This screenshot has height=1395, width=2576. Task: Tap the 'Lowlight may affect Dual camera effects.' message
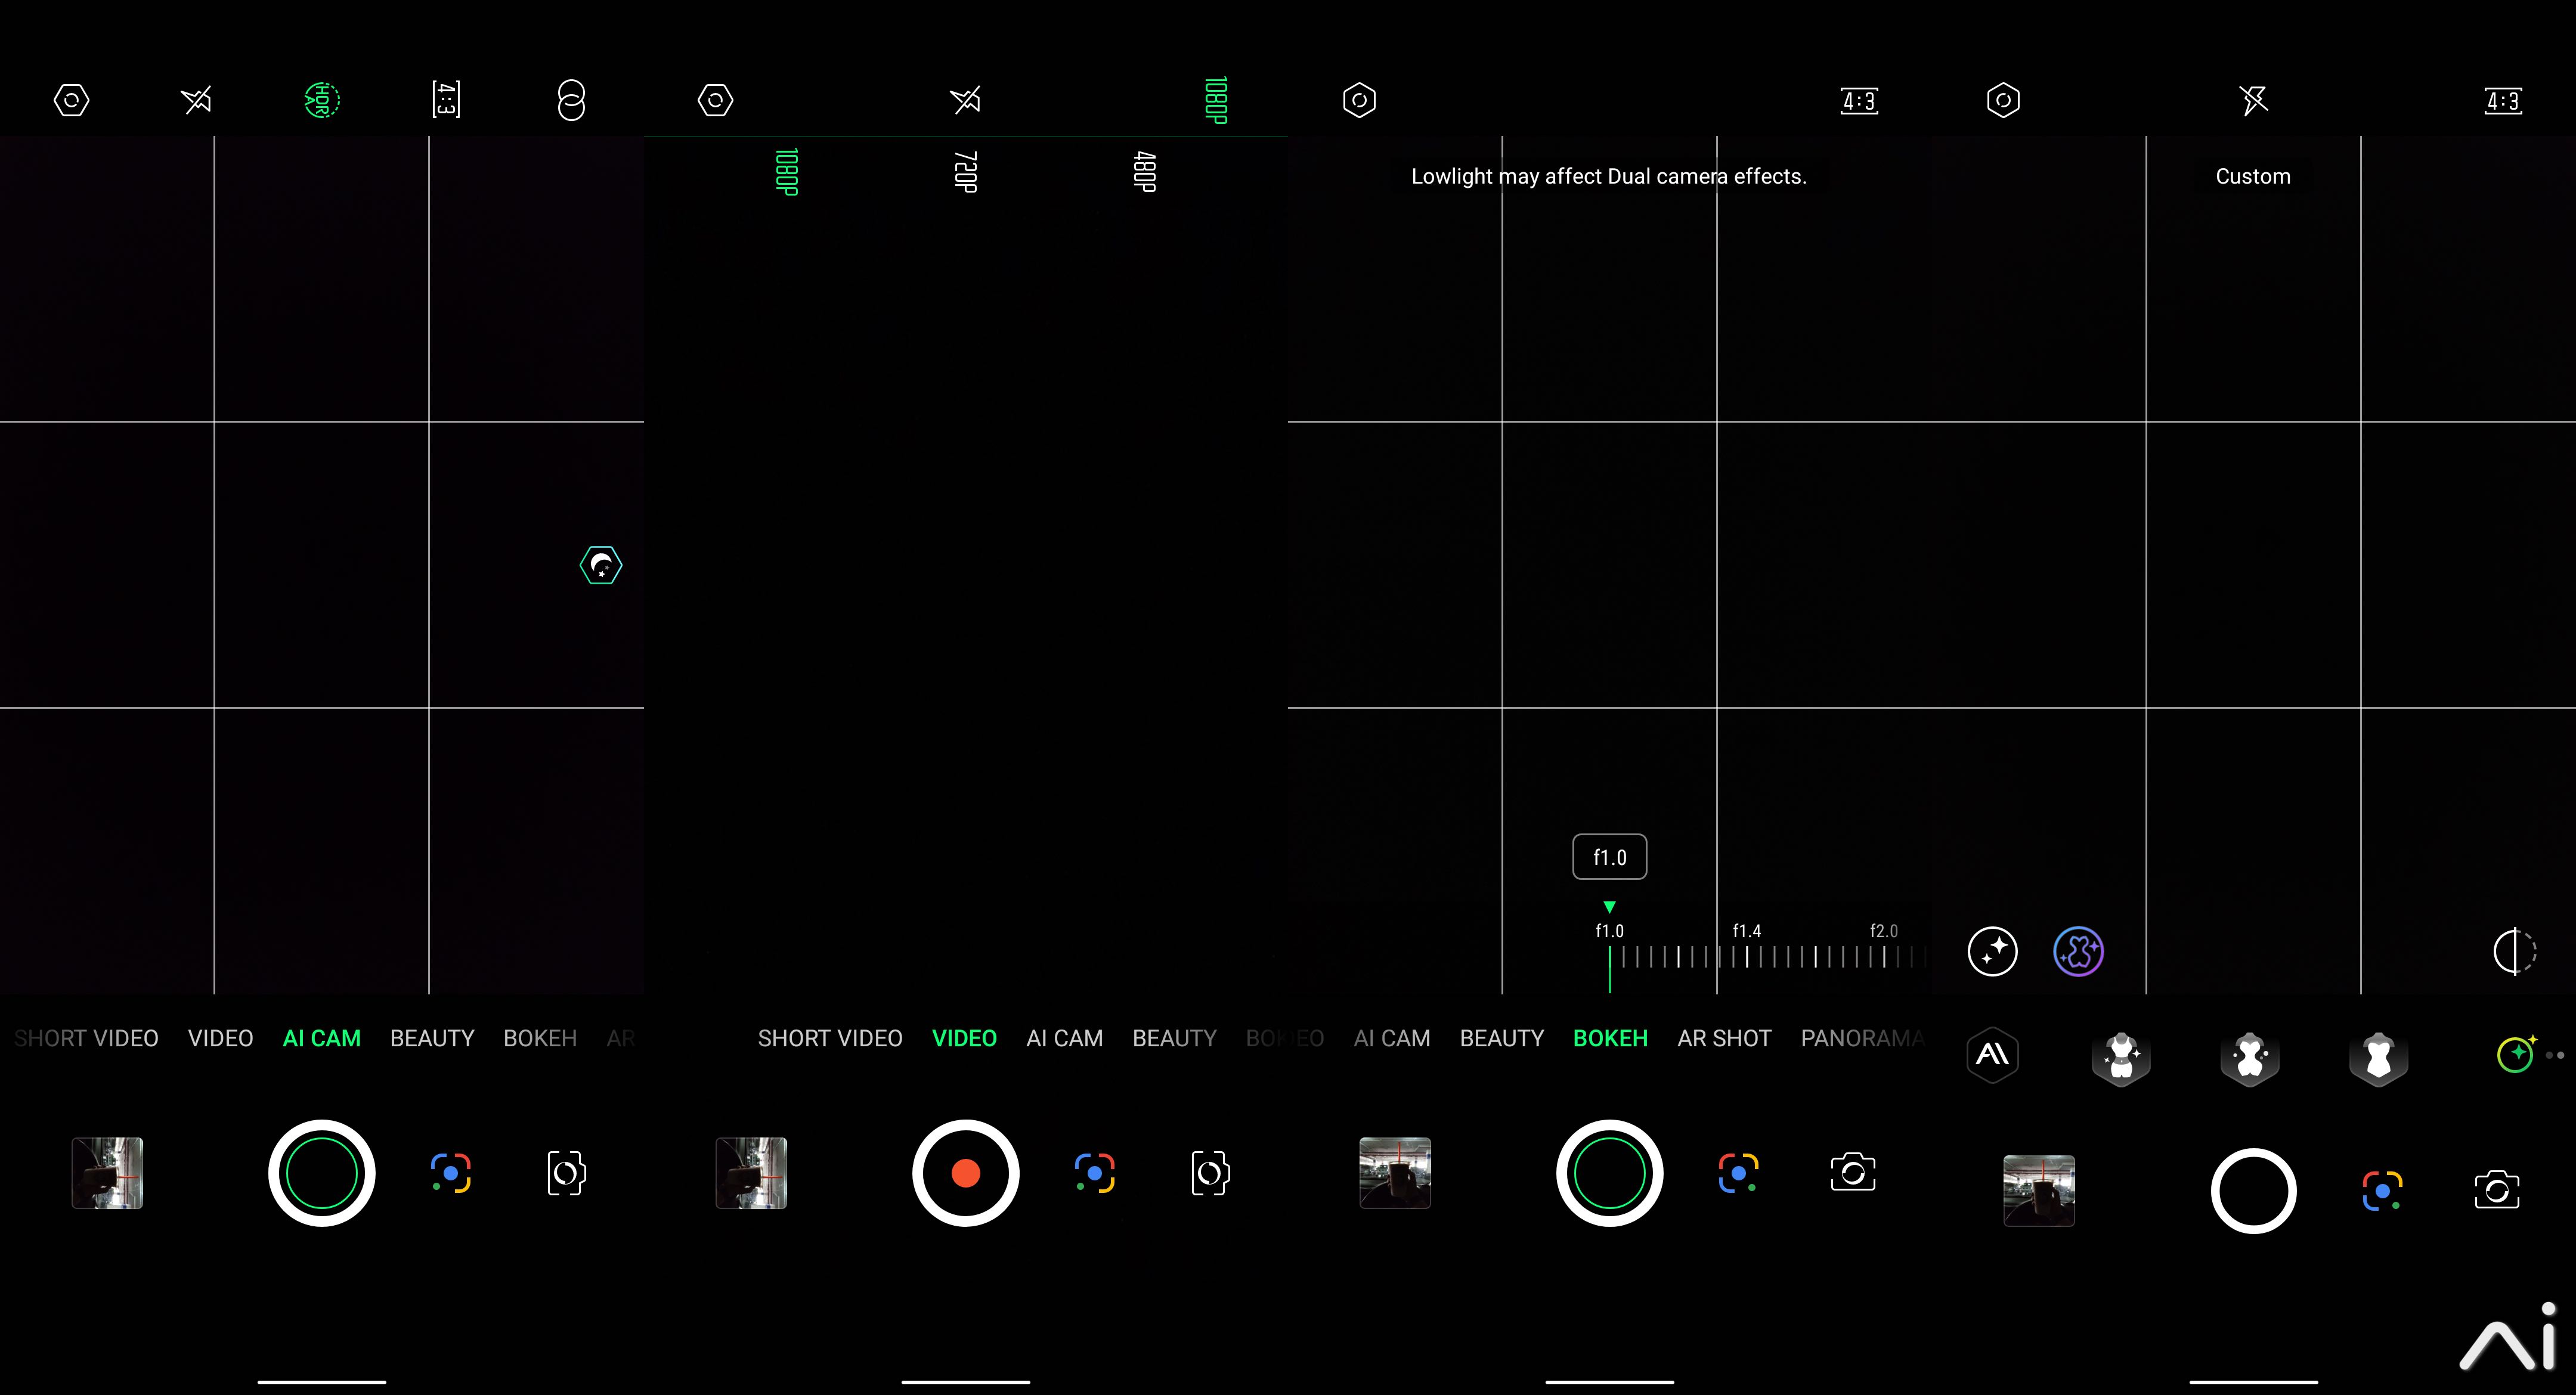click(x=1609, y=176)
